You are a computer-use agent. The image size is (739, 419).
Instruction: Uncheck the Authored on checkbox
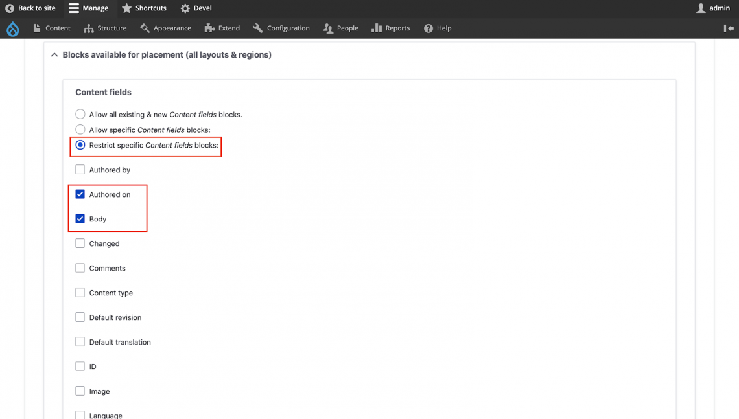pyautogui.click(x=80, y=194)
